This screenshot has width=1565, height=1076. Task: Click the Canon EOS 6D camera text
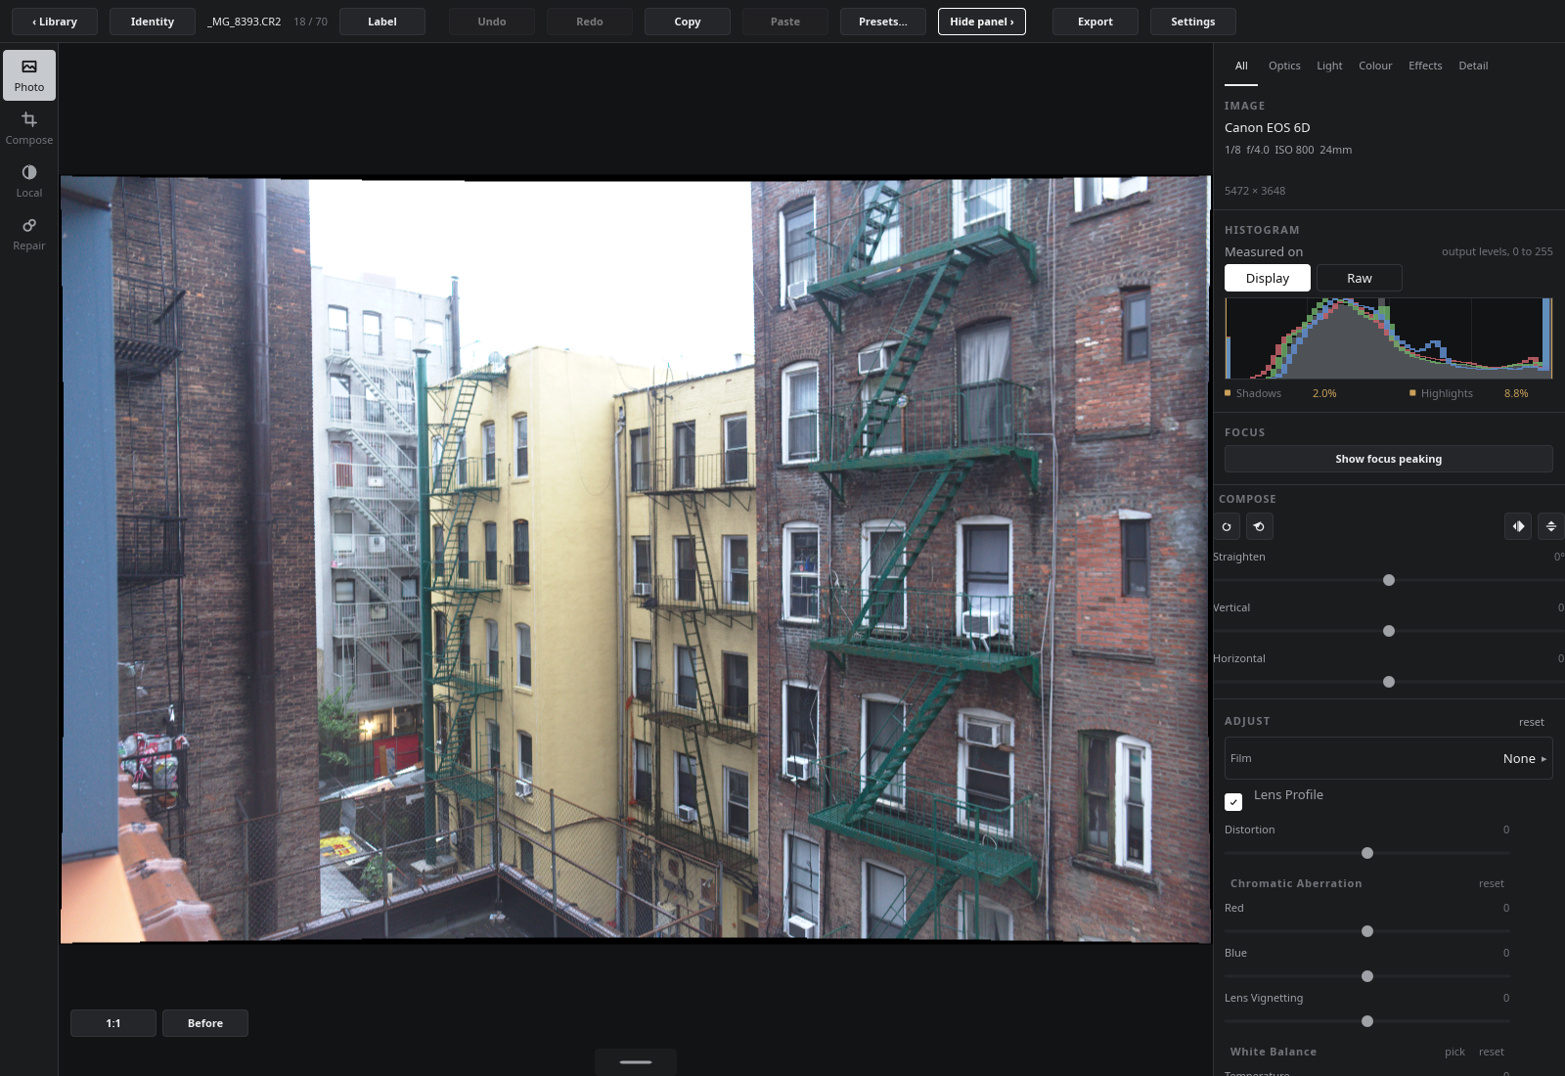(1267, 127)
